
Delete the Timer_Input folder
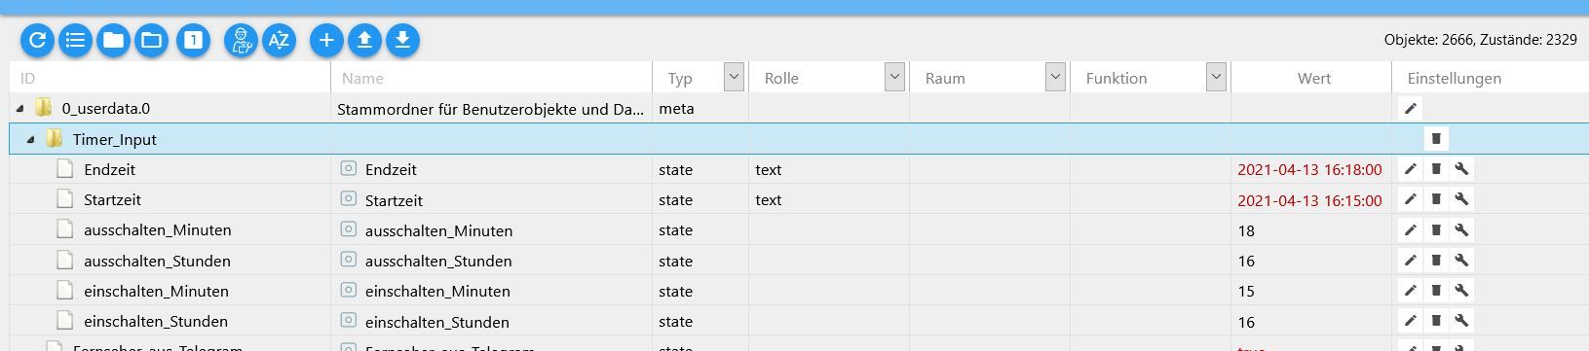click(x=1435, y=139)
